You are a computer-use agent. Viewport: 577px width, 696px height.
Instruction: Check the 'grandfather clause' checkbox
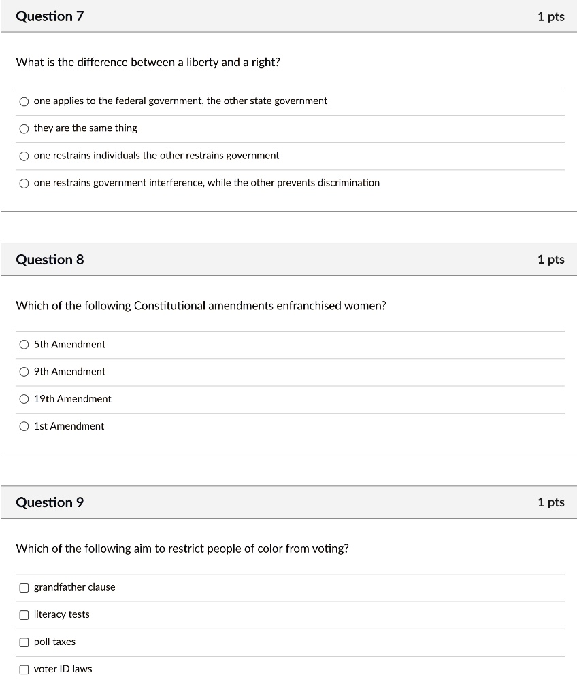(24, 587)
